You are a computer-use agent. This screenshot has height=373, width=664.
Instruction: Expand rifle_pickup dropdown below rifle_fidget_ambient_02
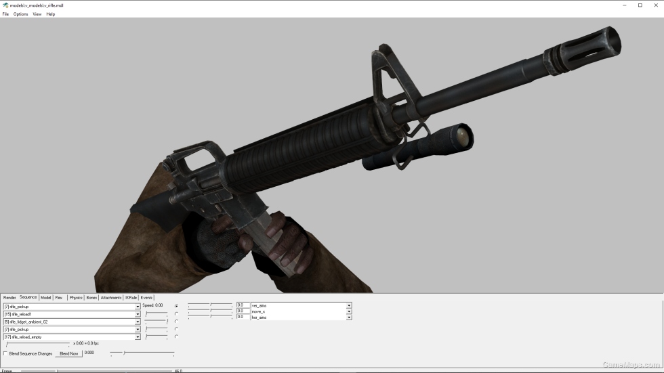[x=137, y=330]
